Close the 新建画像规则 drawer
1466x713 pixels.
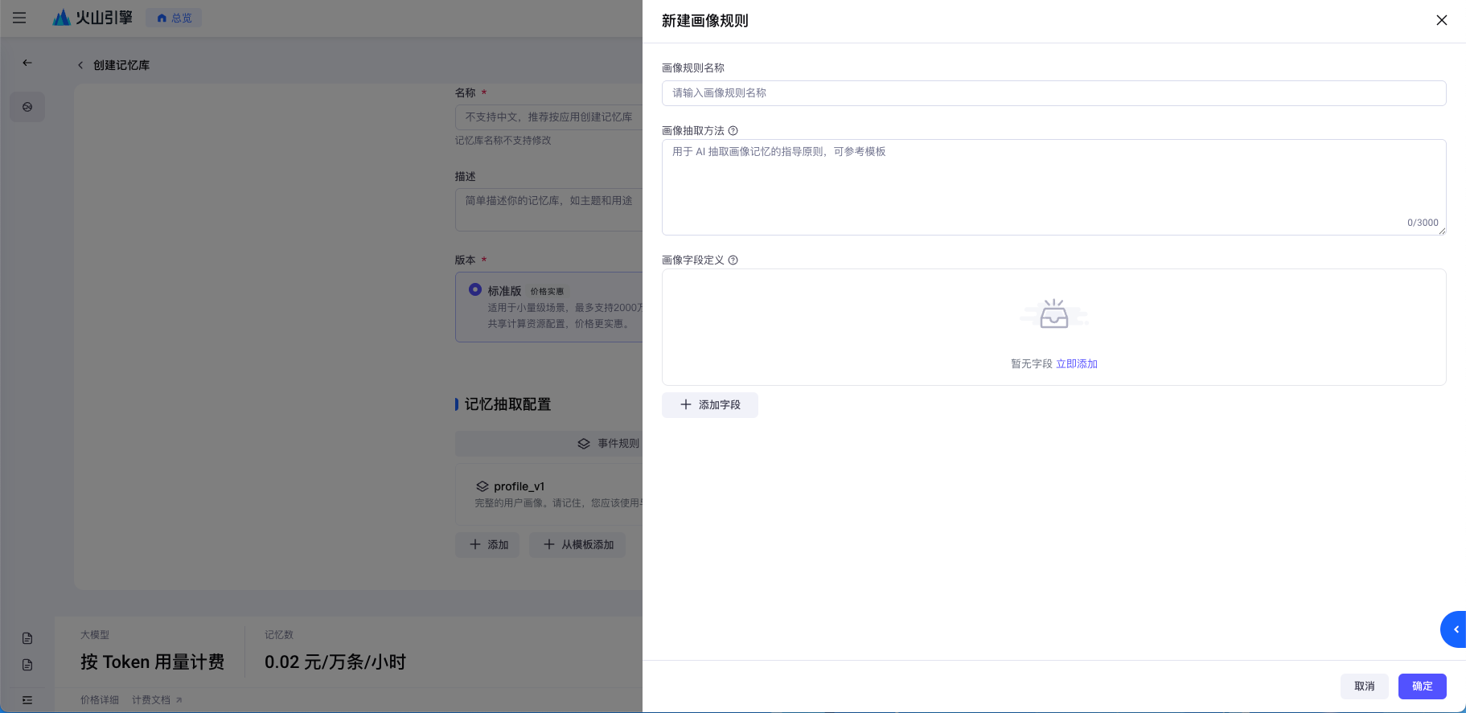[x=1441, y=20]
